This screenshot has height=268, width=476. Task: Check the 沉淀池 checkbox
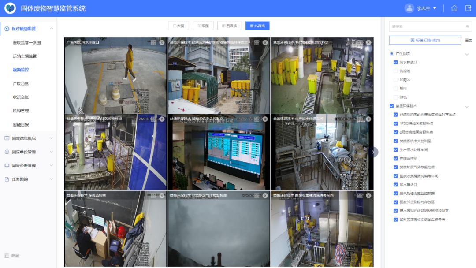[396, 71]
